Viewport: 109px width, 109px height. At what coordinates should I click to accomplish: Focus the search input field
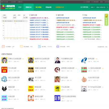101,7
